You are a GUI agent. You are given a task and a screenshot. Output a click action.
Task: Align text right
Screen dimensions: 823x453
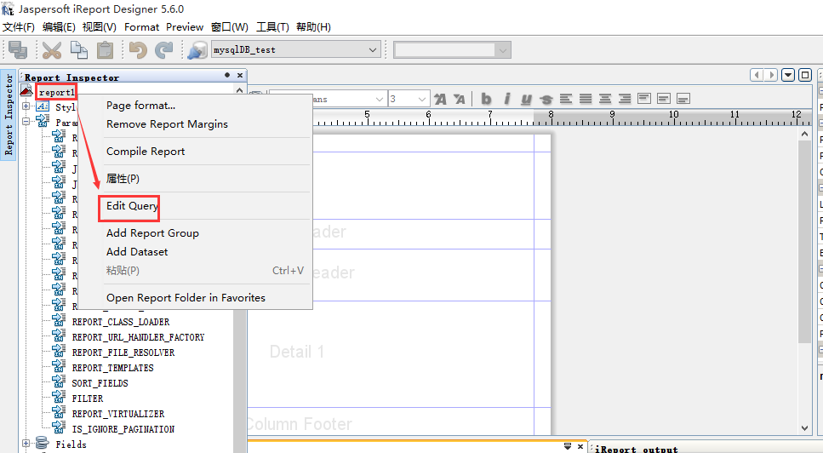click(625, 98)
